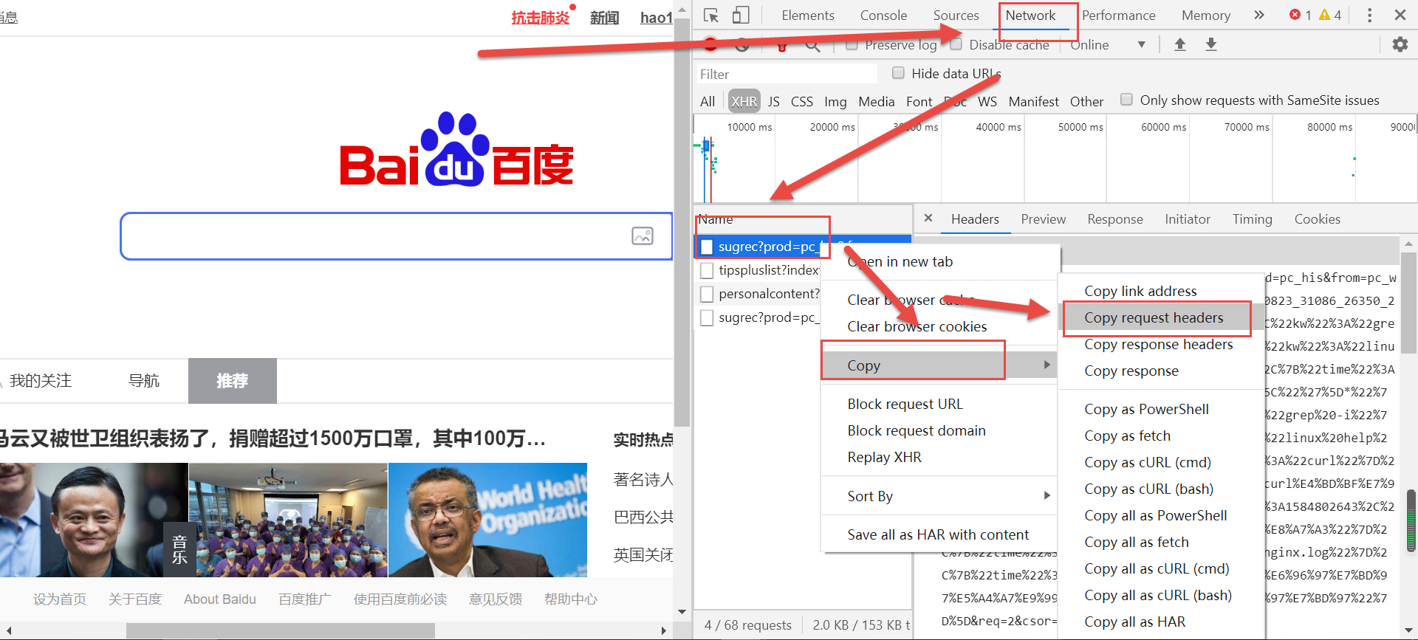Activate the inspect element picker icon
1418x640 pixels.
(710, 16)
